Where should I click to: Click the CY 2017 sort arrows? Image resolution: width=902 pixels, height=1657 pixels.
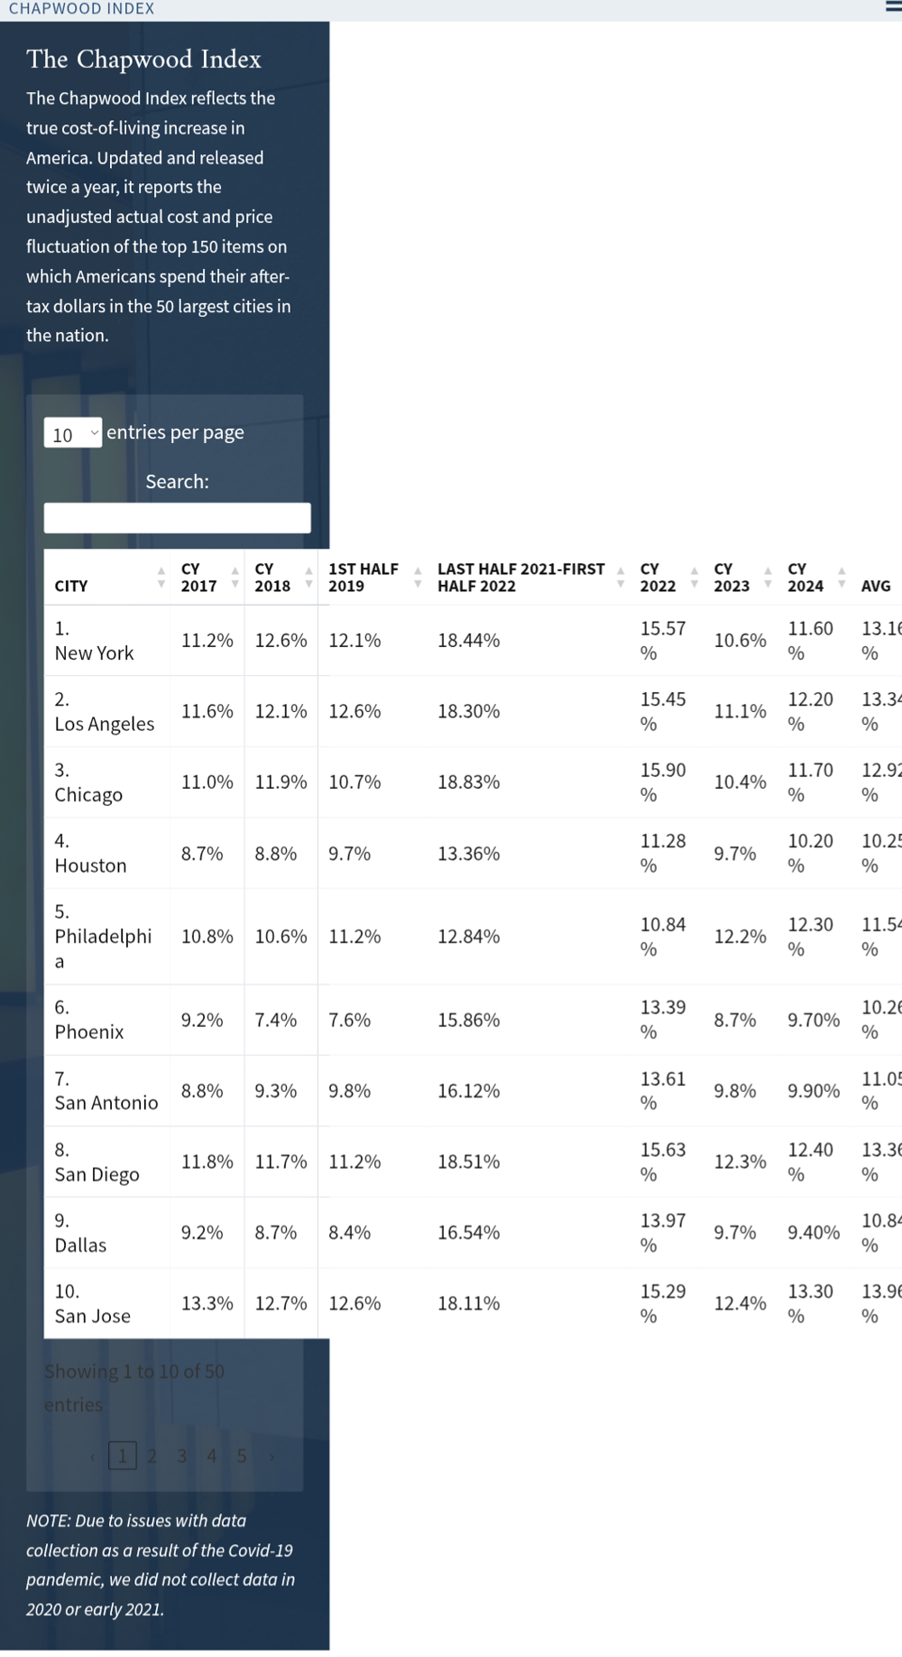[x=235, y=578]
